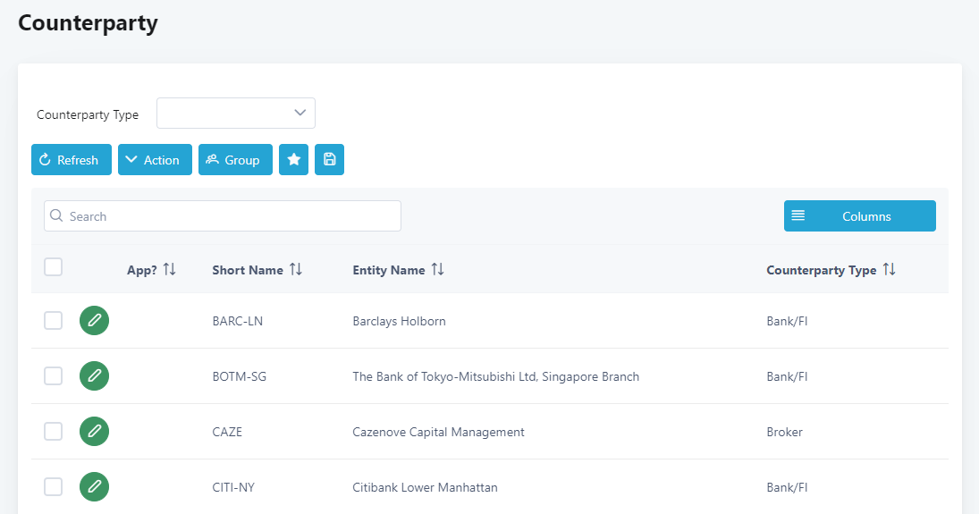Focus the Search input field
Screen dimensions: 979x514
click(x=223, y=216)
